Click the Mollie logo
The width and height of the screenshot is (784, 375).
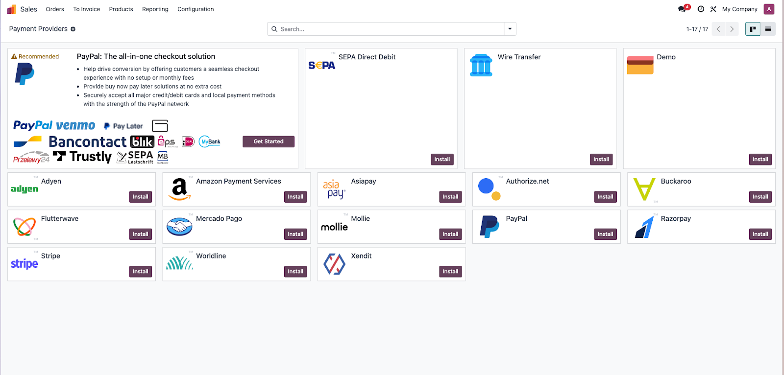tap(334, 227)
